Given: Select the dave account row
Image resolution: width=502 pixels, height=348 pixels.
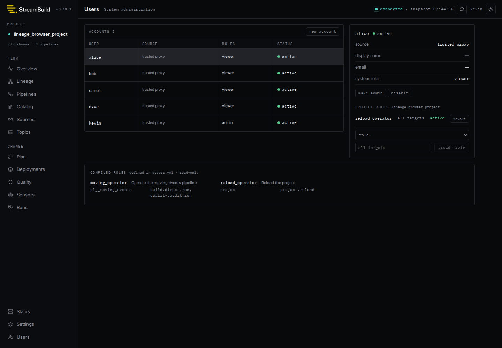Looking at the screenshot, I should pos(214,106).
